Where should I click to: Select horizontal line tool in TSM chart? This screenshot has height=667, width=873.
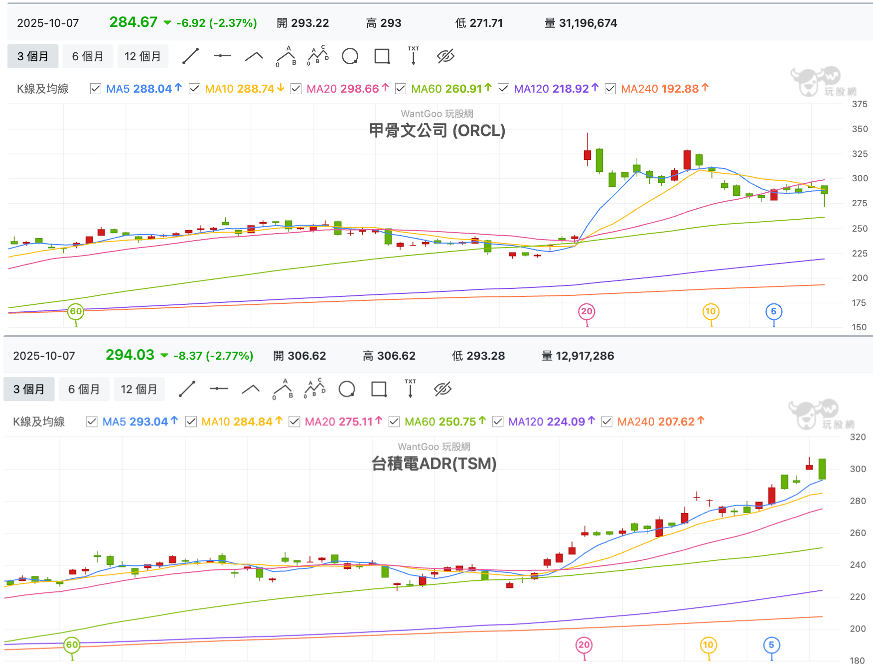tap(219, 389)
